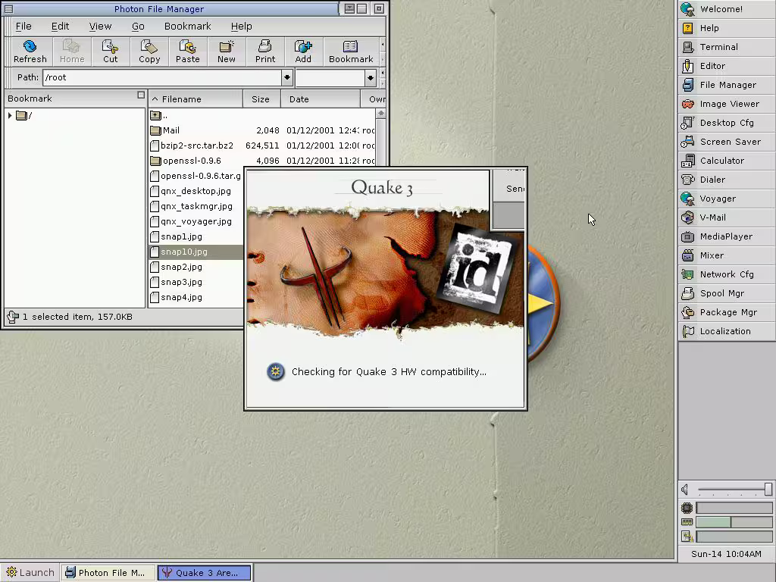776x582 pixels.
Task: Open Terminal from the shelf
Action: click(x=726, y=47)
